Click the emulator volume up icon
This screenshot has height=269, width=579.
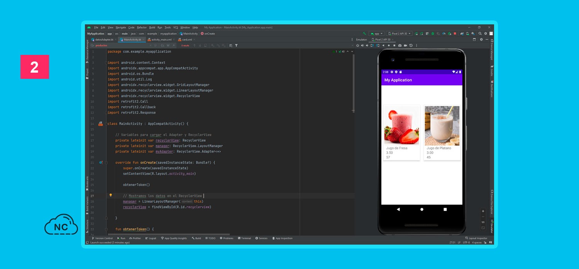tap(362, 46)
